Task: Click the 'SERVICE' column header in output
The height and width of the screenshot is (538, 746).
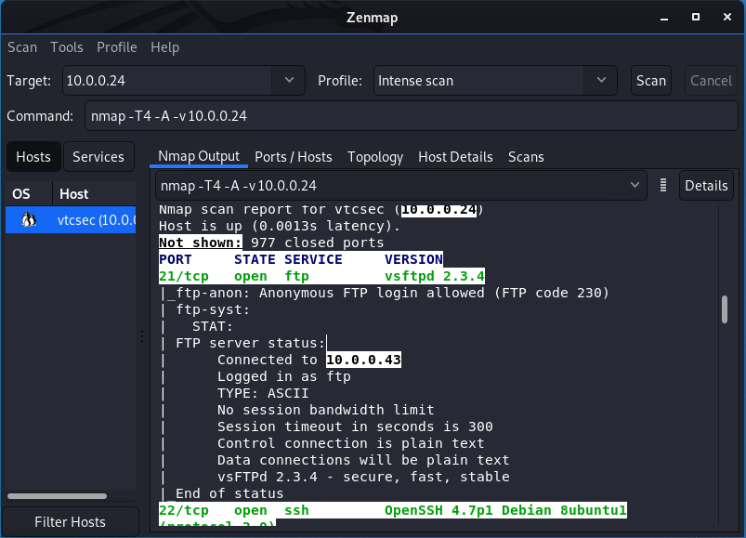Action: tap(313, 259)
